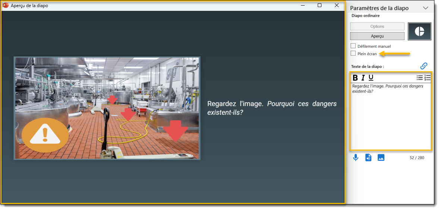Insert a bulleted list in slide text
The width and height of the screenshot is (440, 210).
tap(419, 78)
